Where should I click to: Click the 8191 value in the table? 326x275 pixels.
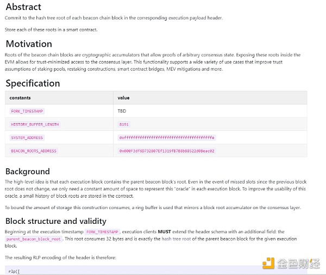tap(124, 124)
